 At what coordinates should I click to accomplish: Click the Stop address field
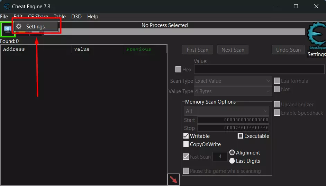233,128
